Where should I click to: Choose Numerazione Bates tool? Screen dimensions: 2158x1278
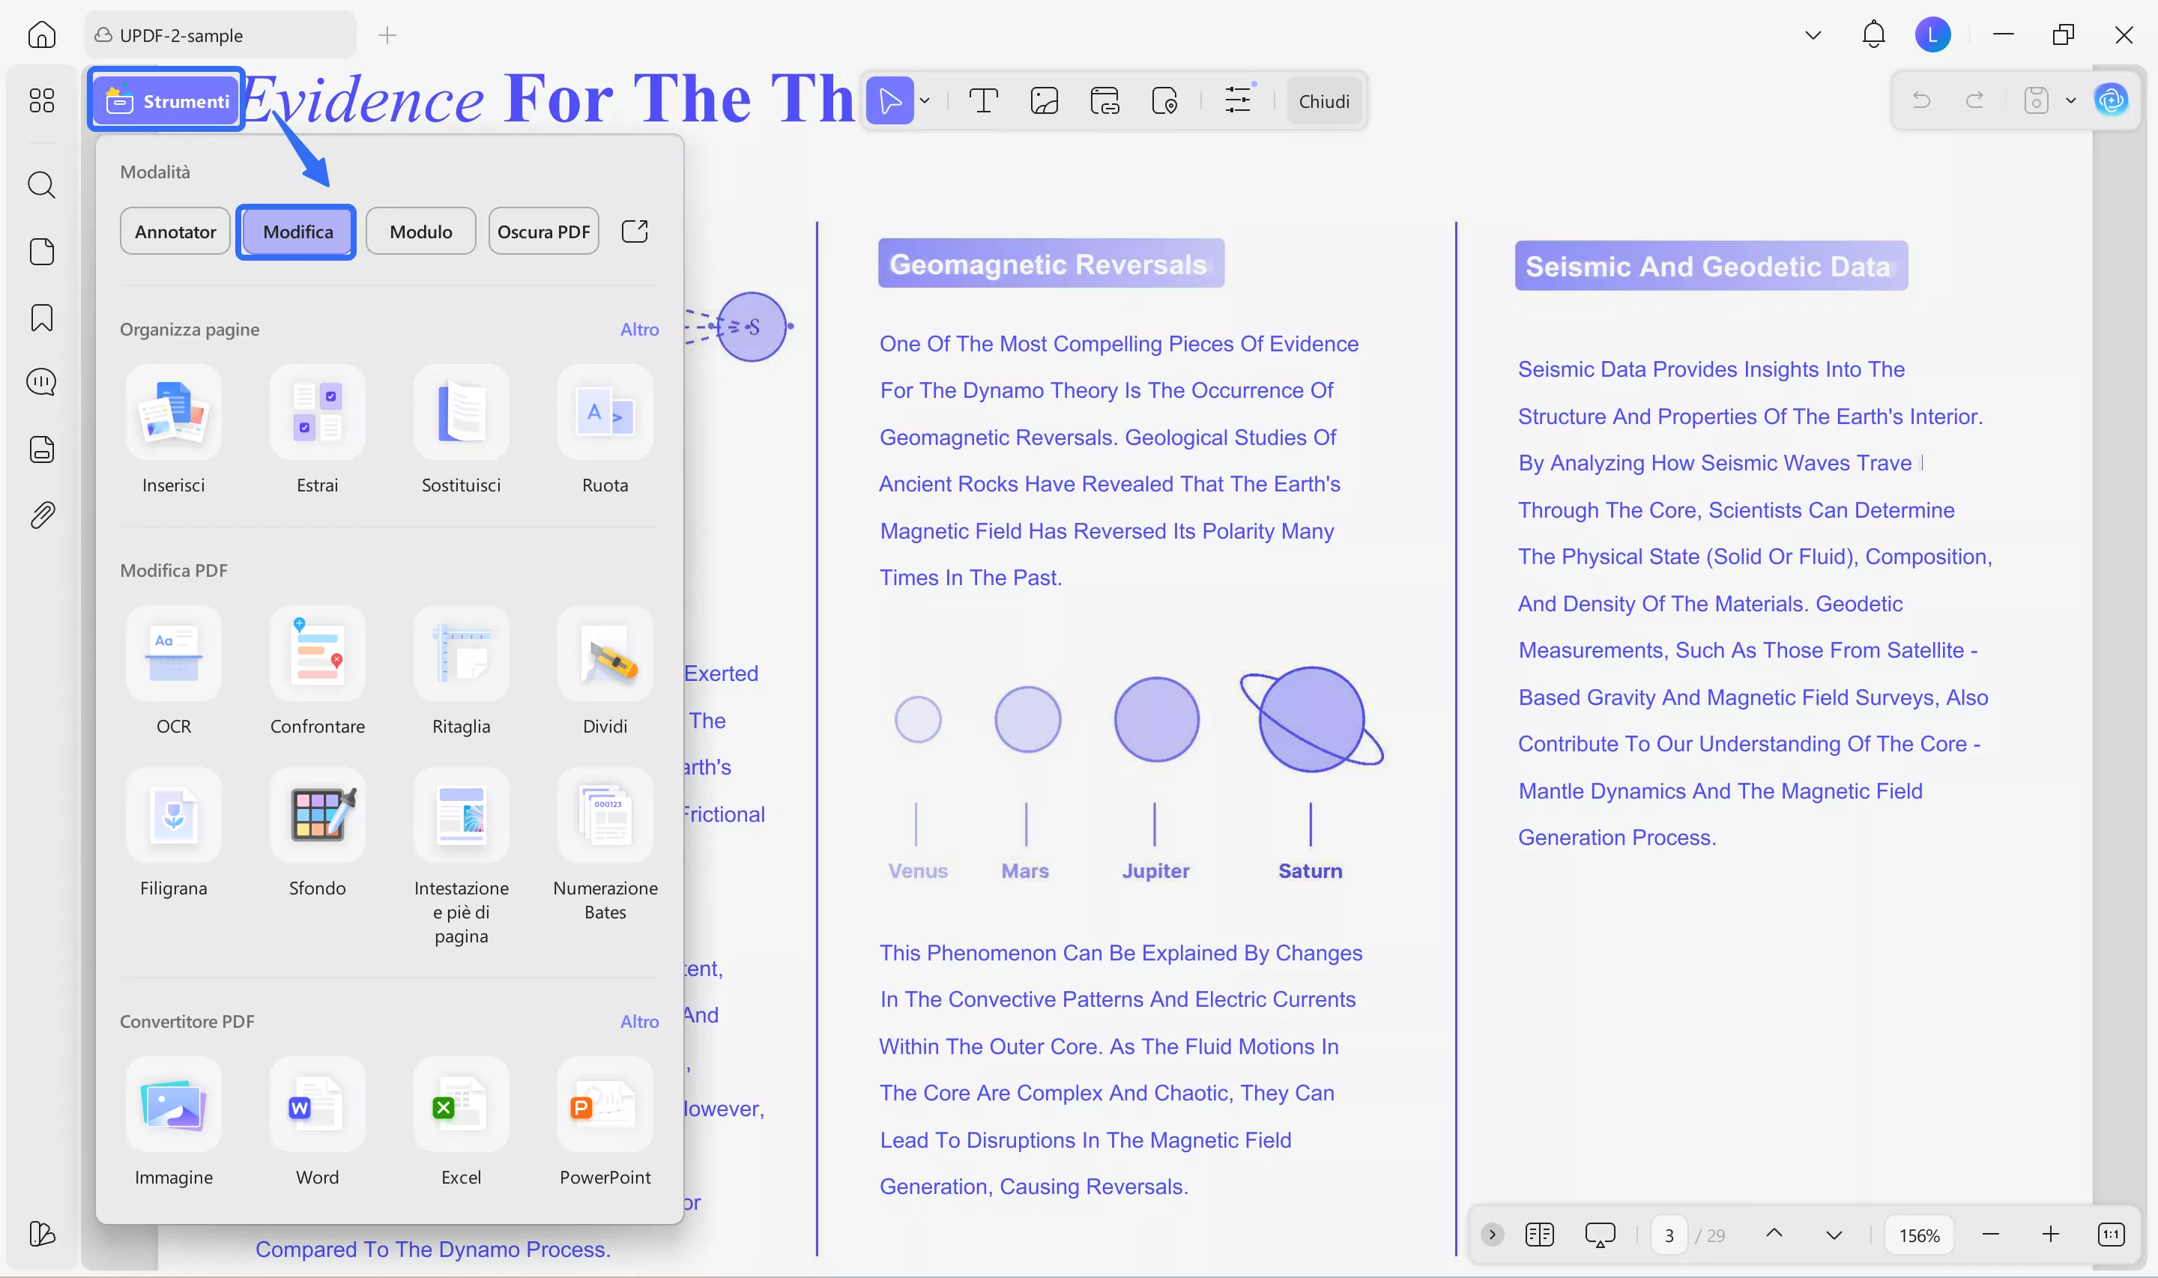[x=605, y=816]
